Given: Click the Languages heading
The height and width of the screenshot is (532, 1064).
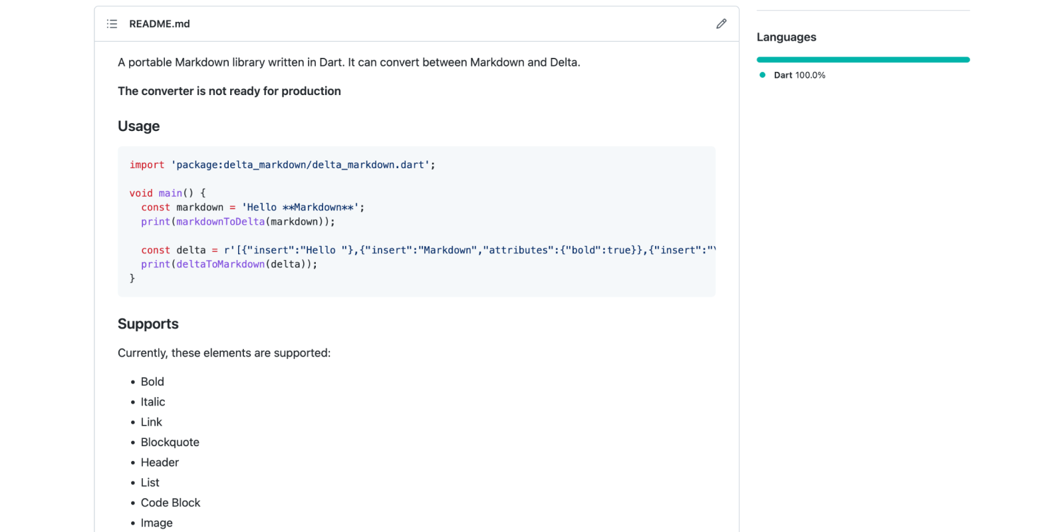Looking at the screenshot, I should click(787, 37).
